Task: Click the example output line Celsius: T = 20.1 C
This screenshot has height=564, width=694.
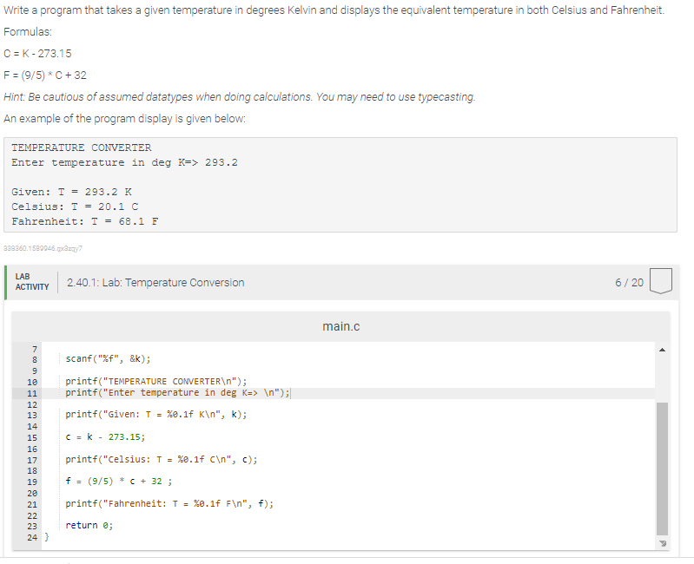Action: click(75, 207)
